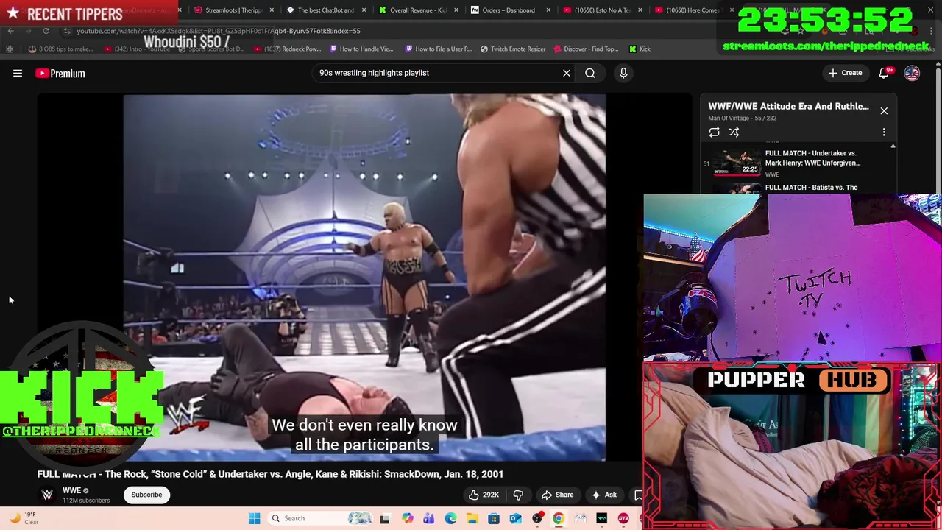Screen dimensions: 942x530
Task: Open Twitch Emote Resizer bookmark
Action: [x=513, y=49]
